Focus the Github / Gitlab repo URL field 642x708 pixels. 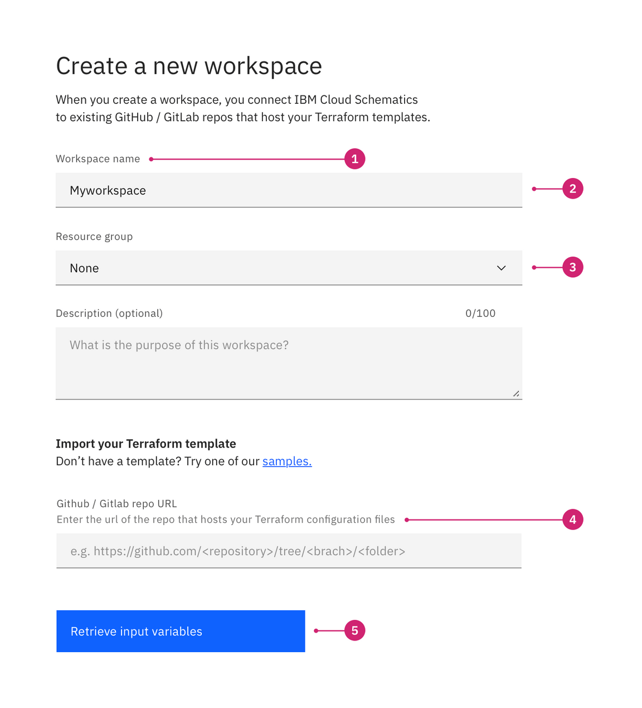point(289,551)
